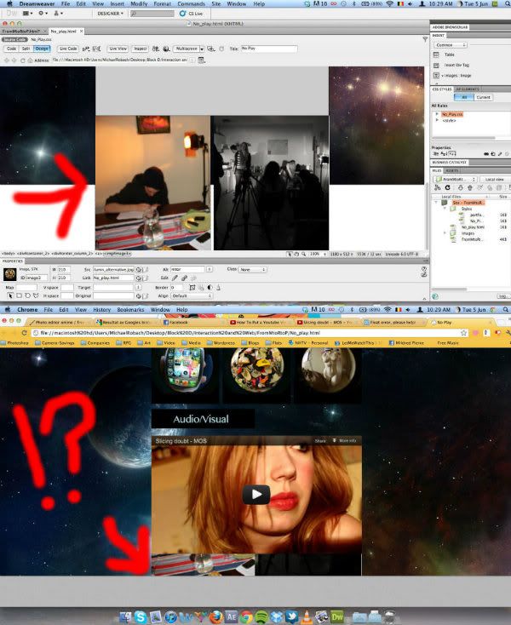Open the Dw Dreamweaver icon in the Dock

tap(337, 617)
